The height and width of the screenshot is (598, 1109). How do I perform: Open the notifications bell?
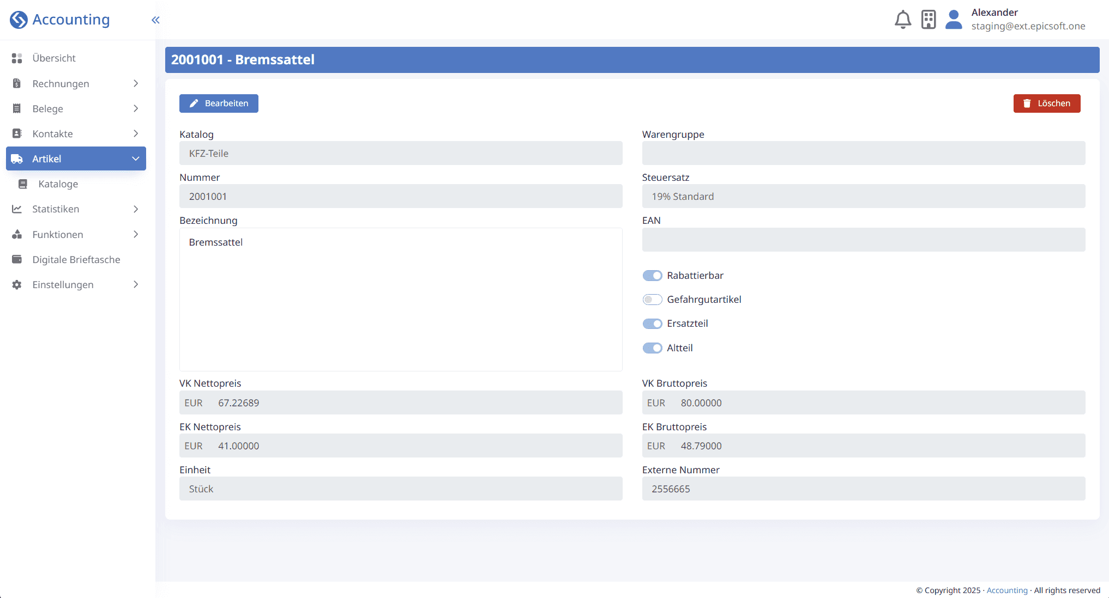(903, 20)
